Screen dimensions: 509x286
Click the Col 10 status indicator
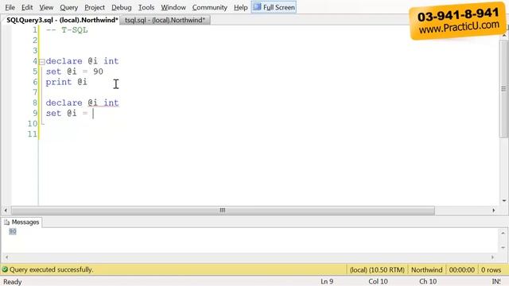click(378, 281)
